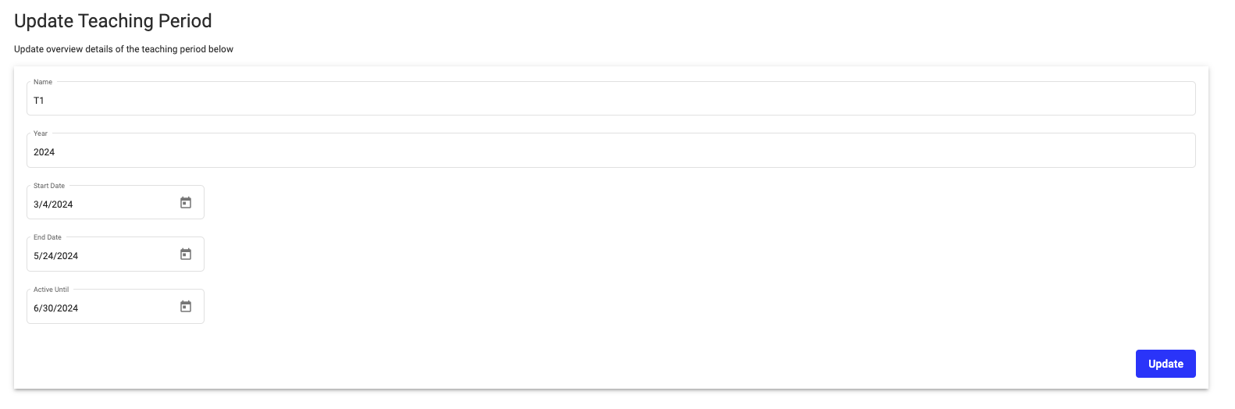1235x409 pixels.
Task: Click the 'Active Until' field label
Action: click(51, 290)
